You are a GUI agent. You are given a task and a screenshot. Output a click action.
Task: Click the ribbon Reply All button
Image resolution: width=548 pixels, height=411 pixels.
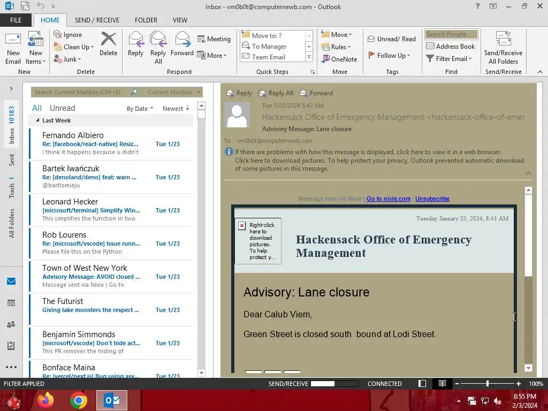pyautogui.click(x=158, y=48)
